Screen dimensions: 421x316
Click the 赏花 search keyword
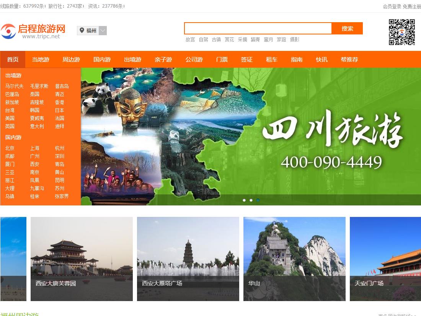pyautogui.click(x=229, y=40)
